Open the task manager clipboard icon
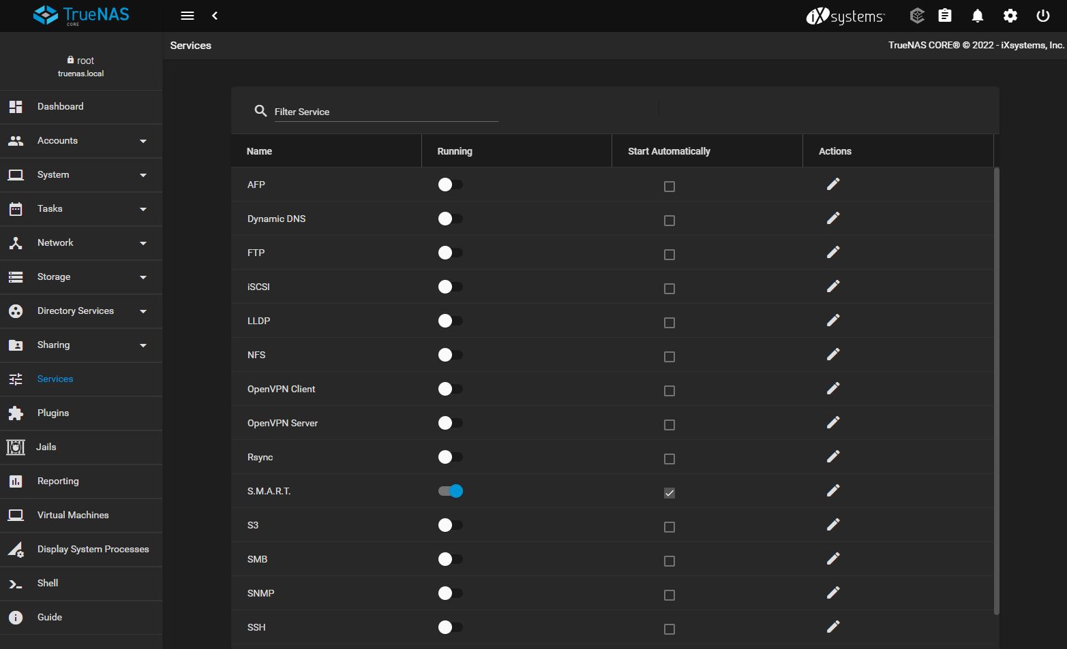Viewport: 1067px width, 649px height. tap(944, 16)
